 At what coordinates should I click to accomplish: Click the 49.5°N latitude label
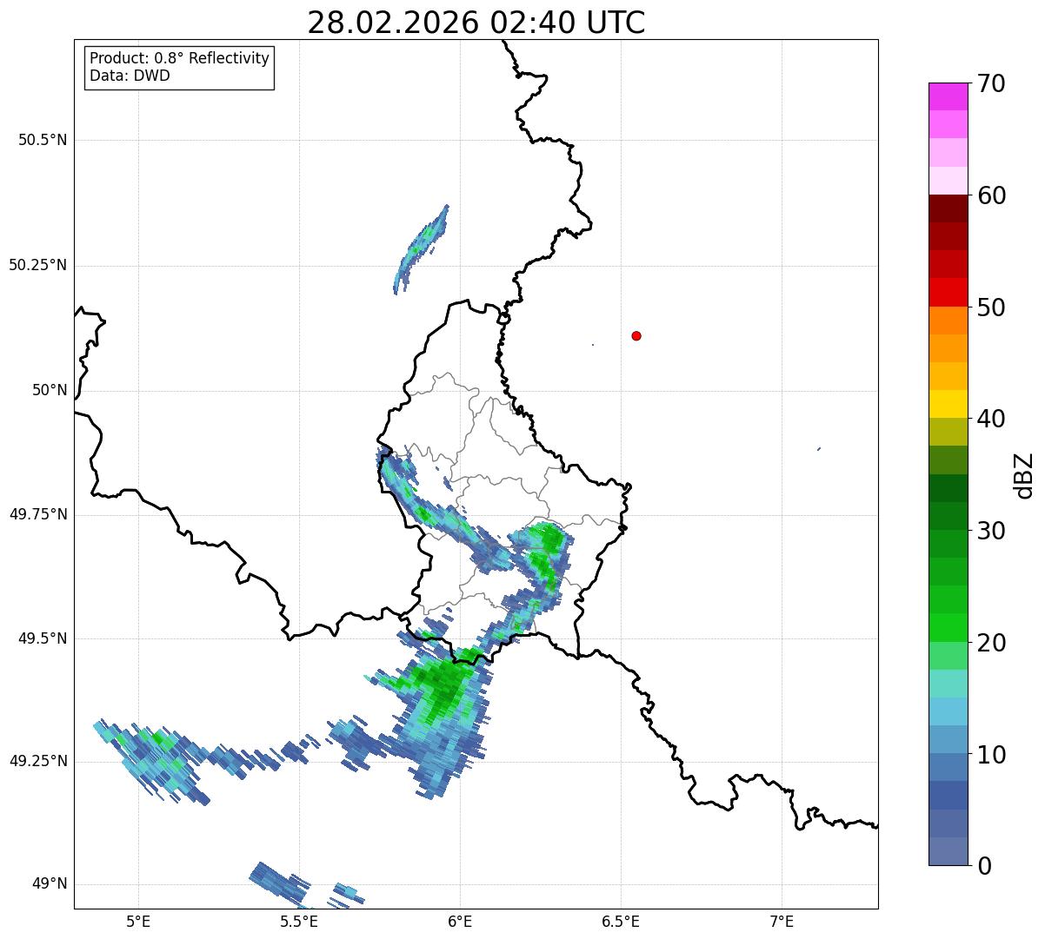pos(43,638)
